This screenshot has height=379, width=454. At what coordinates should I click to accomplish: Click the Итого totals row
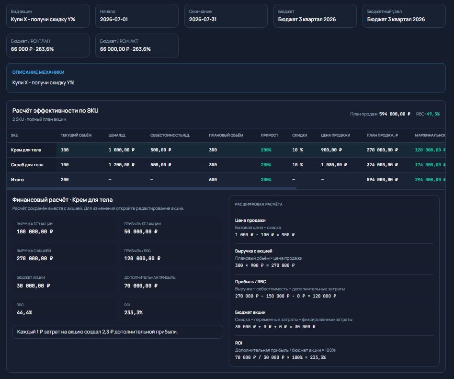pos(226,180)
